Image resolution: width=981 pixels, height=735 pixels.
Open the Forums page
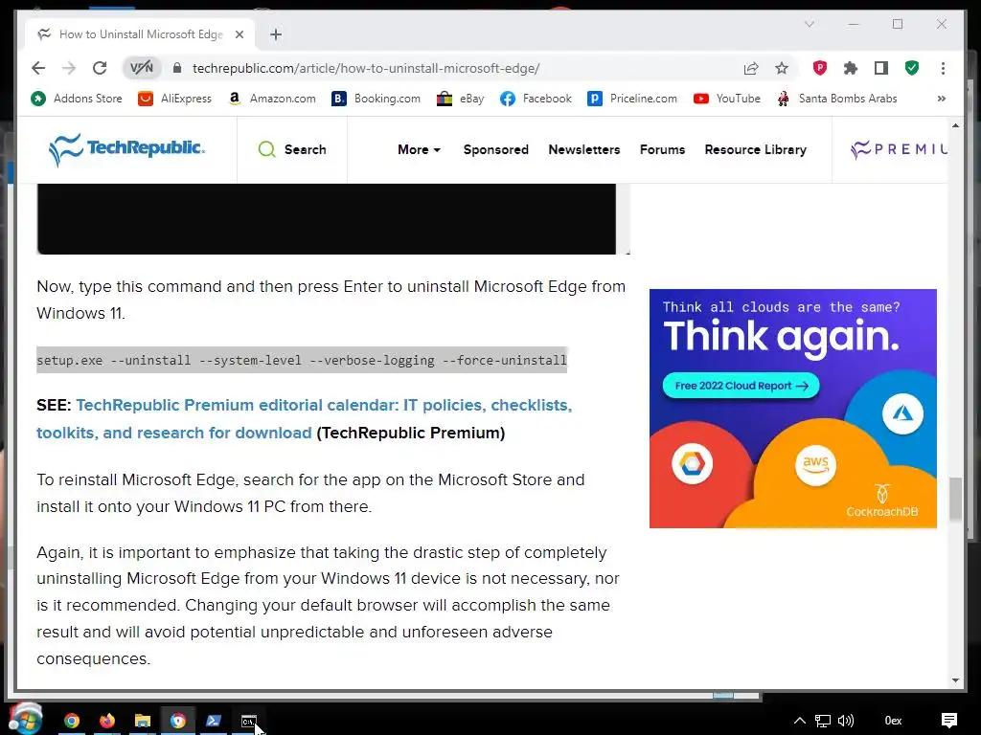pyautogui.click(x=662, y=149)
